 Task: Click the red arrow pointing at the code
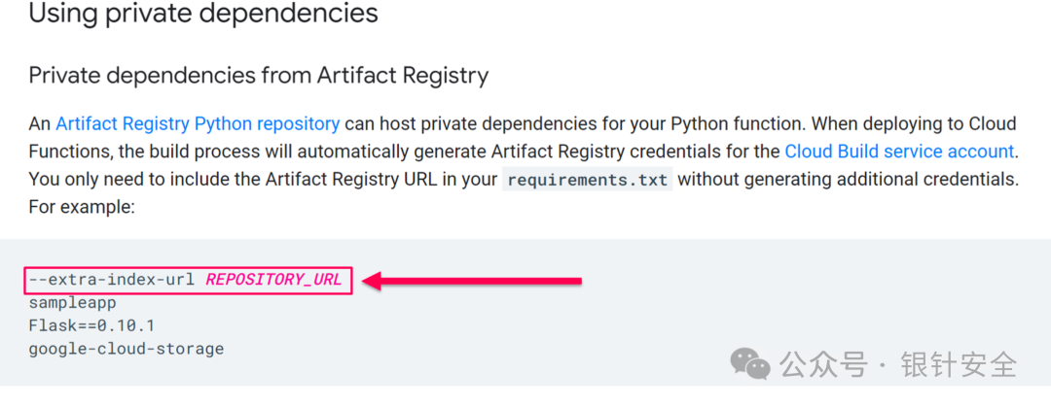click(x=472, y=282)
